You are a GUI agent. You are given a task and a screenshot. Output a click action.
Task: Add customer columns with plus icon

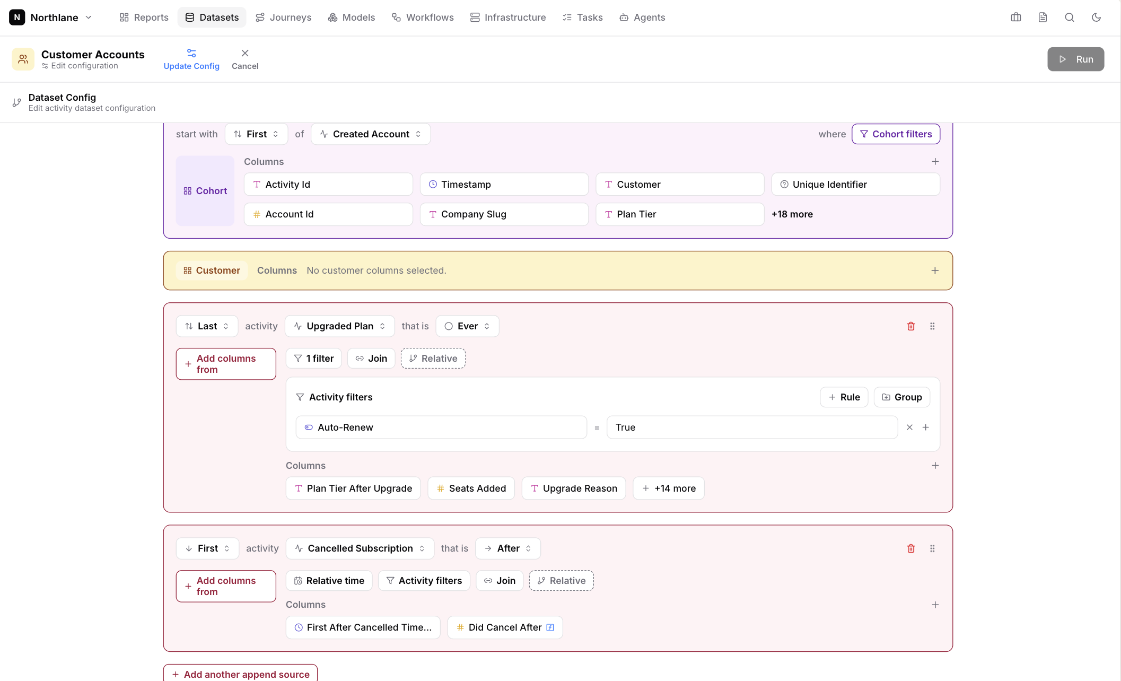935,270
